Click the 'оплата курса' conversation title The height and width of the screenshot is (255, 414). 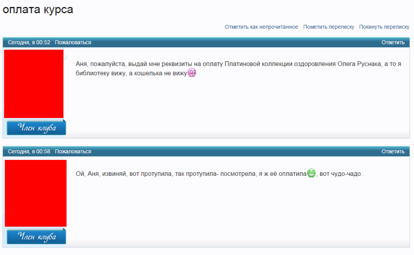(38, 10)
